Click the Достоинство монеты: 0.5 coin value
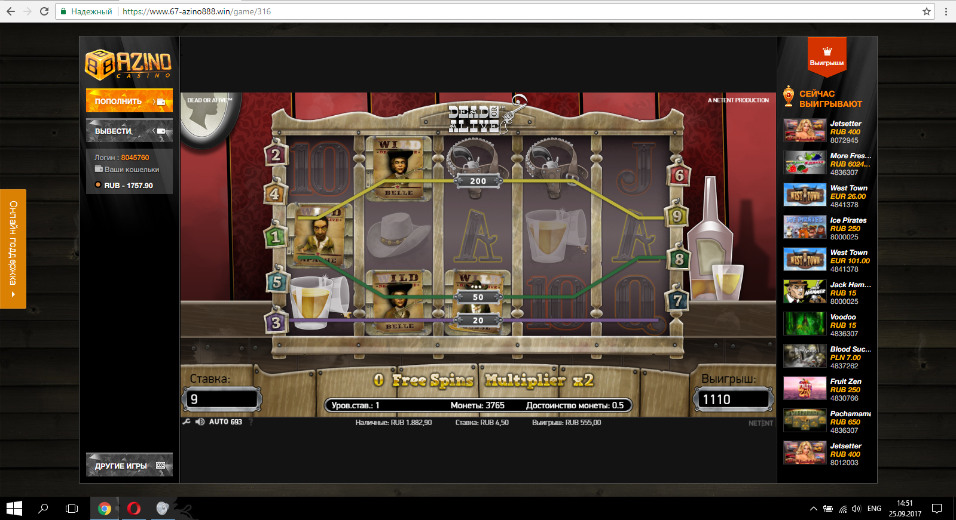Viewport: 956px width, 520px height. click(575, 405)
